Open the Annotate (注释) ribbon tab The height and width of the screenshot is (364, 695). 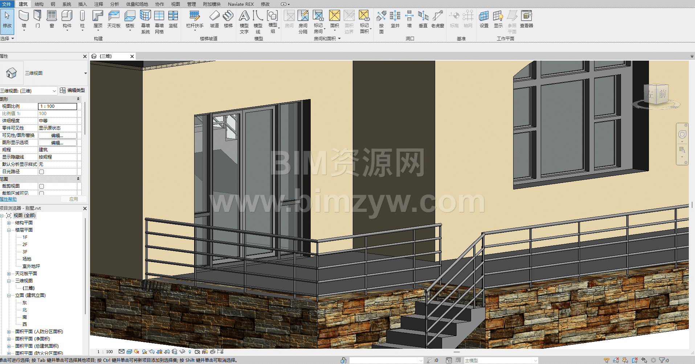(x=99, y=4)
